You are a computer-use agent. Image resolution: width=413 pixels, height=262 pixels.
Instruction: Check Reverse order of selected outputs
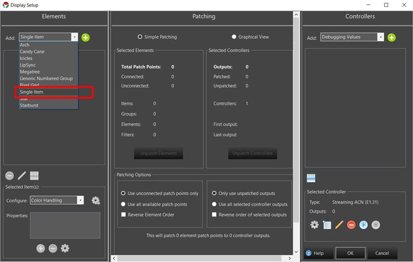[214, 215]
